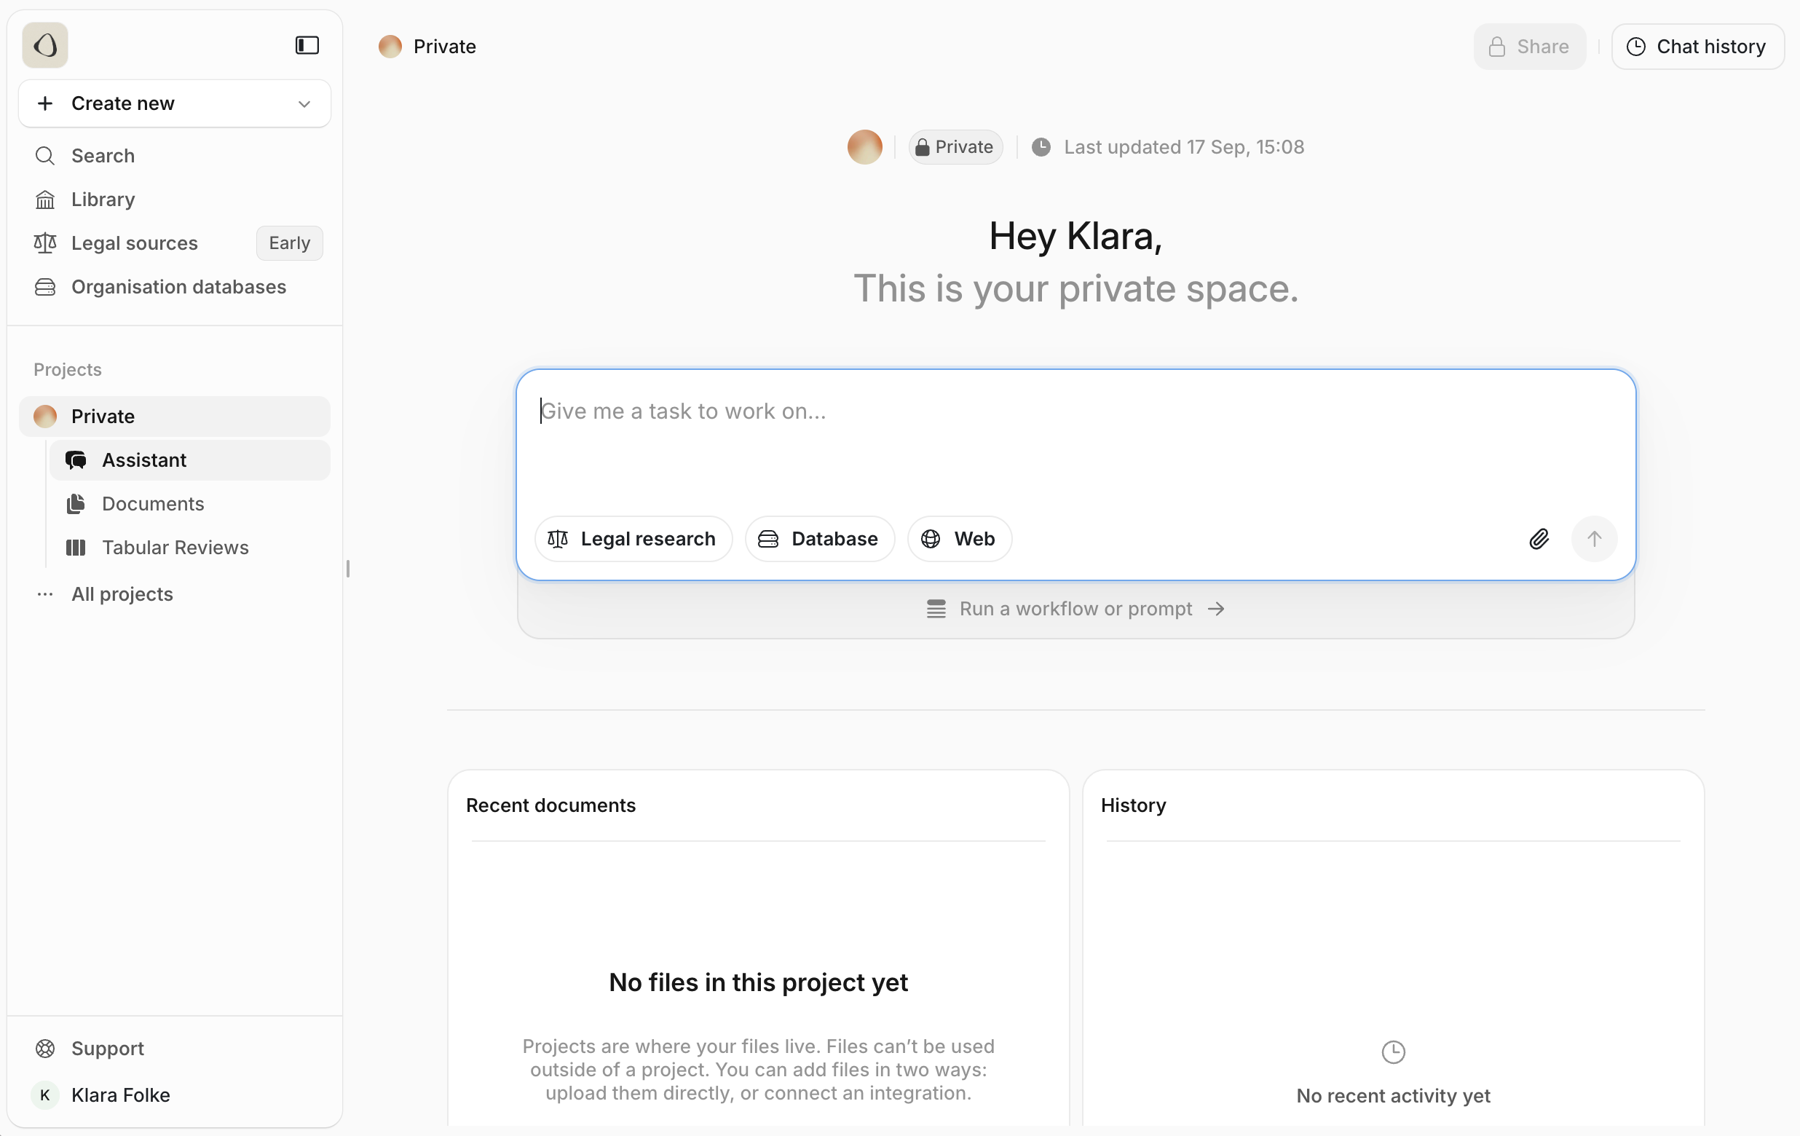Click Run a workflow or prompt link

(1075, 609)
